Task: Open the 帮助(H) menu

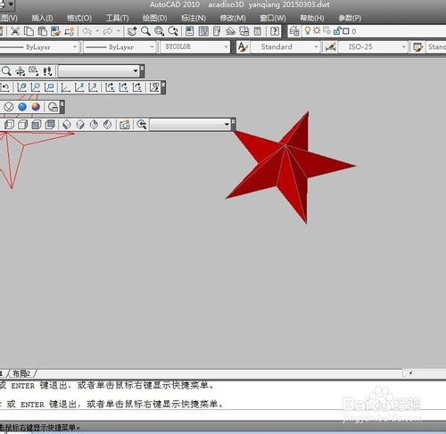Action: coord(312,18)
